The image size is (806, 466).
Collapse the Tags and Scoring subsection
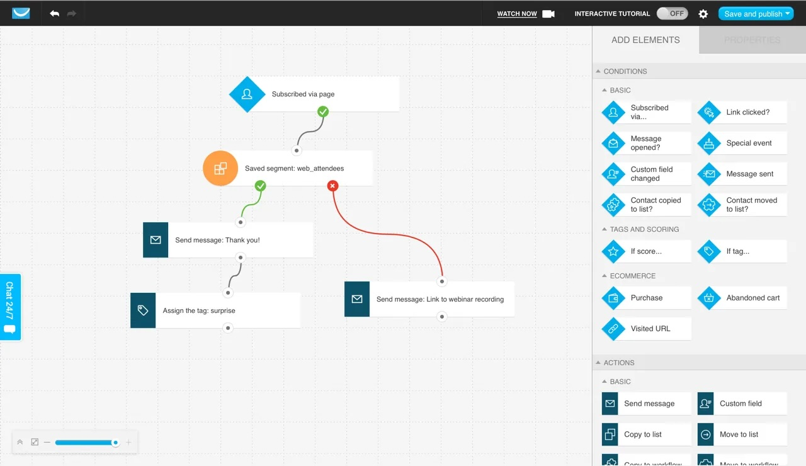pyautogui.click(x=604, y=229)
